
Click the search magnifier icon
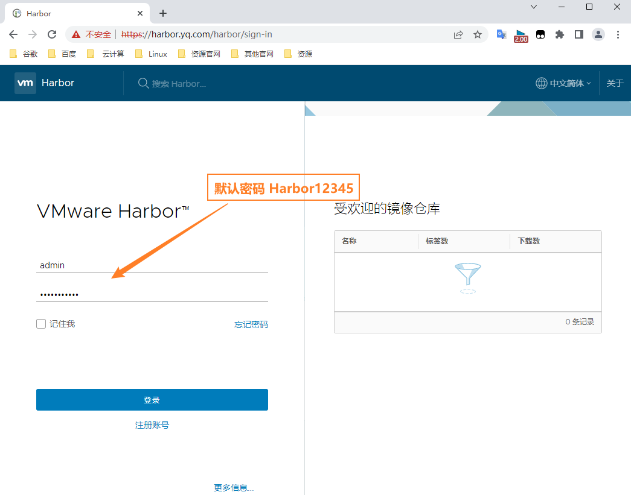tap(143, 83)
